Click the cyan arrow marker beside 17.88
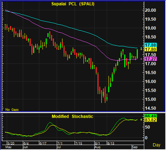The width and height of the screenshot is (166, 150). pos(141,48)
